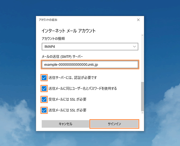Close the アカウントの追加 dialog

pos(138,20)
